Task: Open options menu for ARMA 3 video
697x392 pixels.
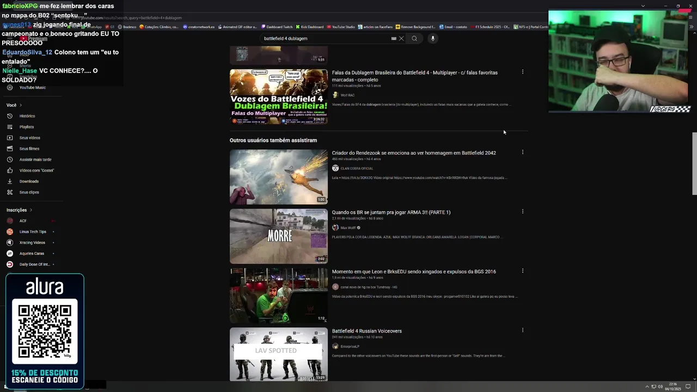Action: pos(523,212)
